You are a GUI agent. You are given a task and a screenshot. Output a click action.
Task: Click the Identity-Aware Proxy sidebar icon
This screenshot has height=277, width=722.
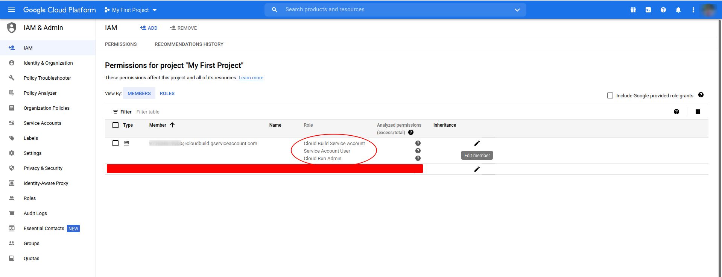(x=12, y=183)
